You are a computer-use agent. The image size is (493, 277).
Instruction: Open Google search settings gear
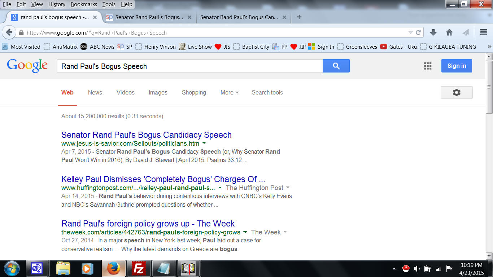click(x=457, y=93)
